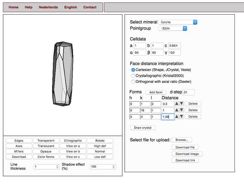Click k field showing 16
This screenshot has height=184, width=244.
[x=145, y=110]
